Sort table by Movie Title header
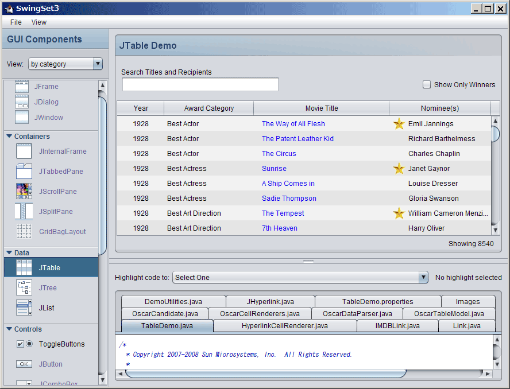 coord(322,108)
